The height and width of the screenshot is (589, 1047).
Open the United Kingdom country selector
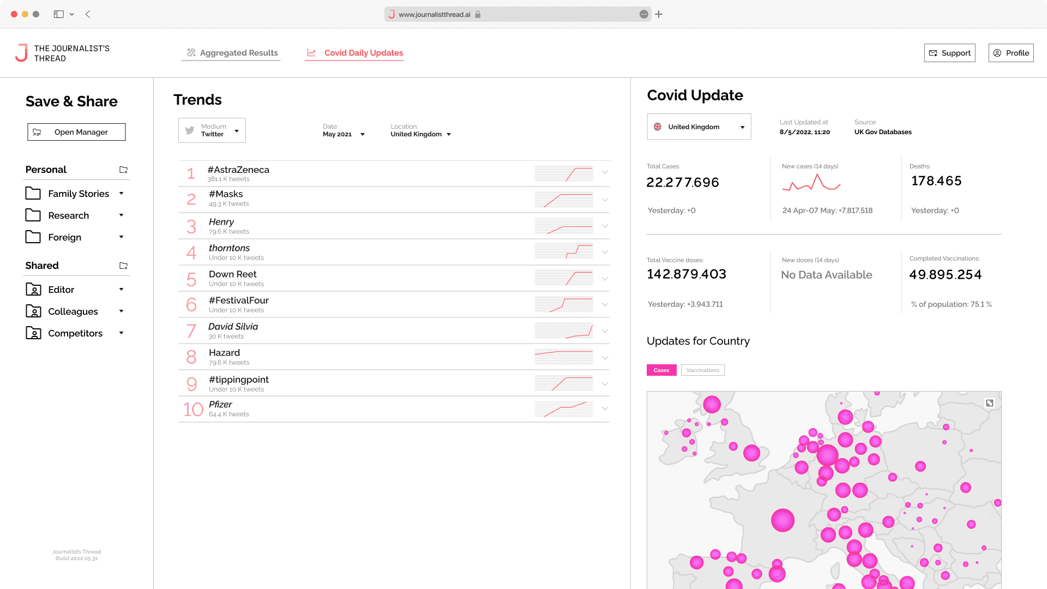coord(699,127)
